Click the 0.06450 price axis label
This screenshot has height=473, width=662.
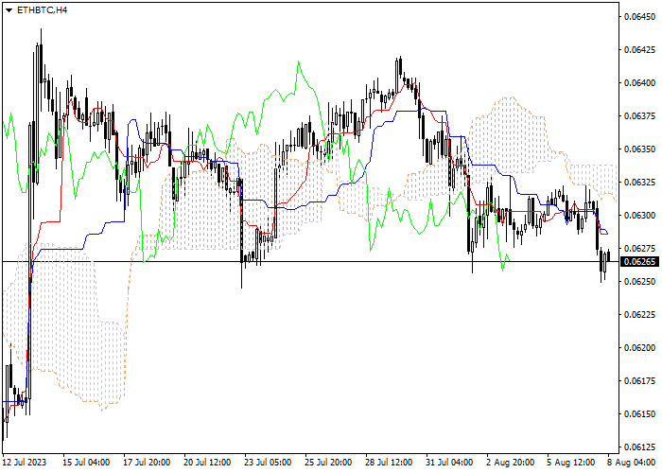pyautogui.click(x=639, y=16)
